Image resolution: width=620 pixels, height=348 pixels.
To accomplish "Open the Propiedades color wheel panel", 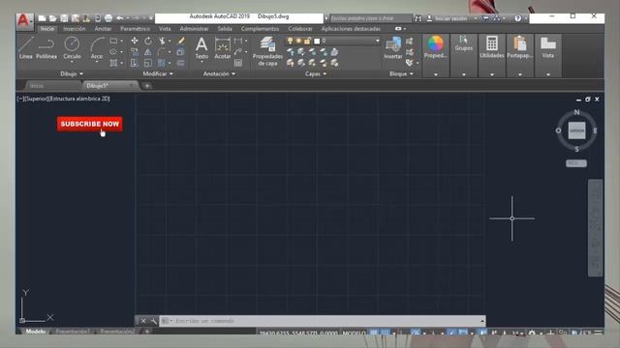I will pyautogui.click(x=435, y=47).
